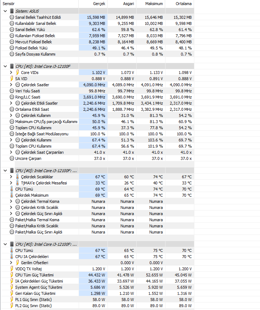Click the clock icon of Kullanılabilir Sanal Bellek
Viewport: 260px width, 310px height.
tap(12, 23)
